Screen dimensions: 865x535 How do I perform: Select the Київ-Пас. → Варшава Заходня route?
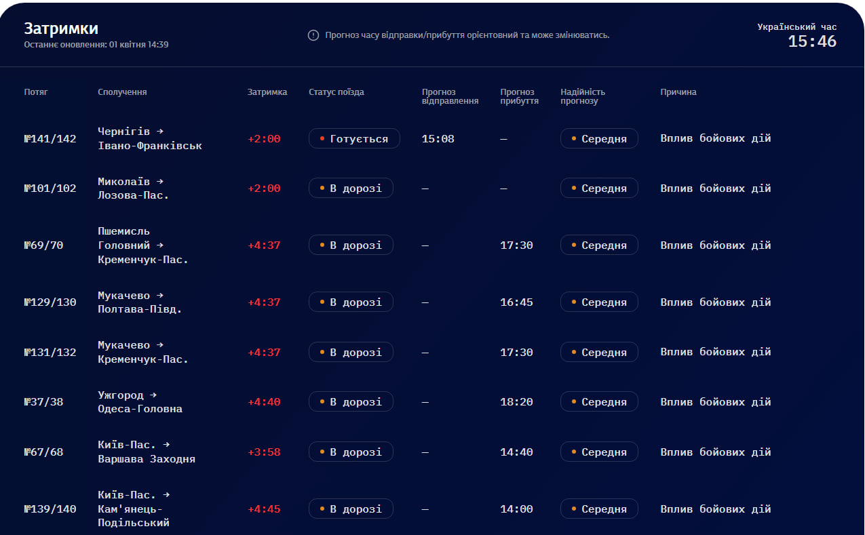147,452
